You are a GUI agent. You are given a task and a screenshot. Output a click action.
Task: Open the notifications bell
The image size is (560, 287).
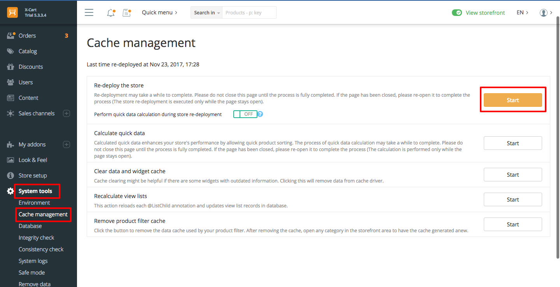click(111, 13)
